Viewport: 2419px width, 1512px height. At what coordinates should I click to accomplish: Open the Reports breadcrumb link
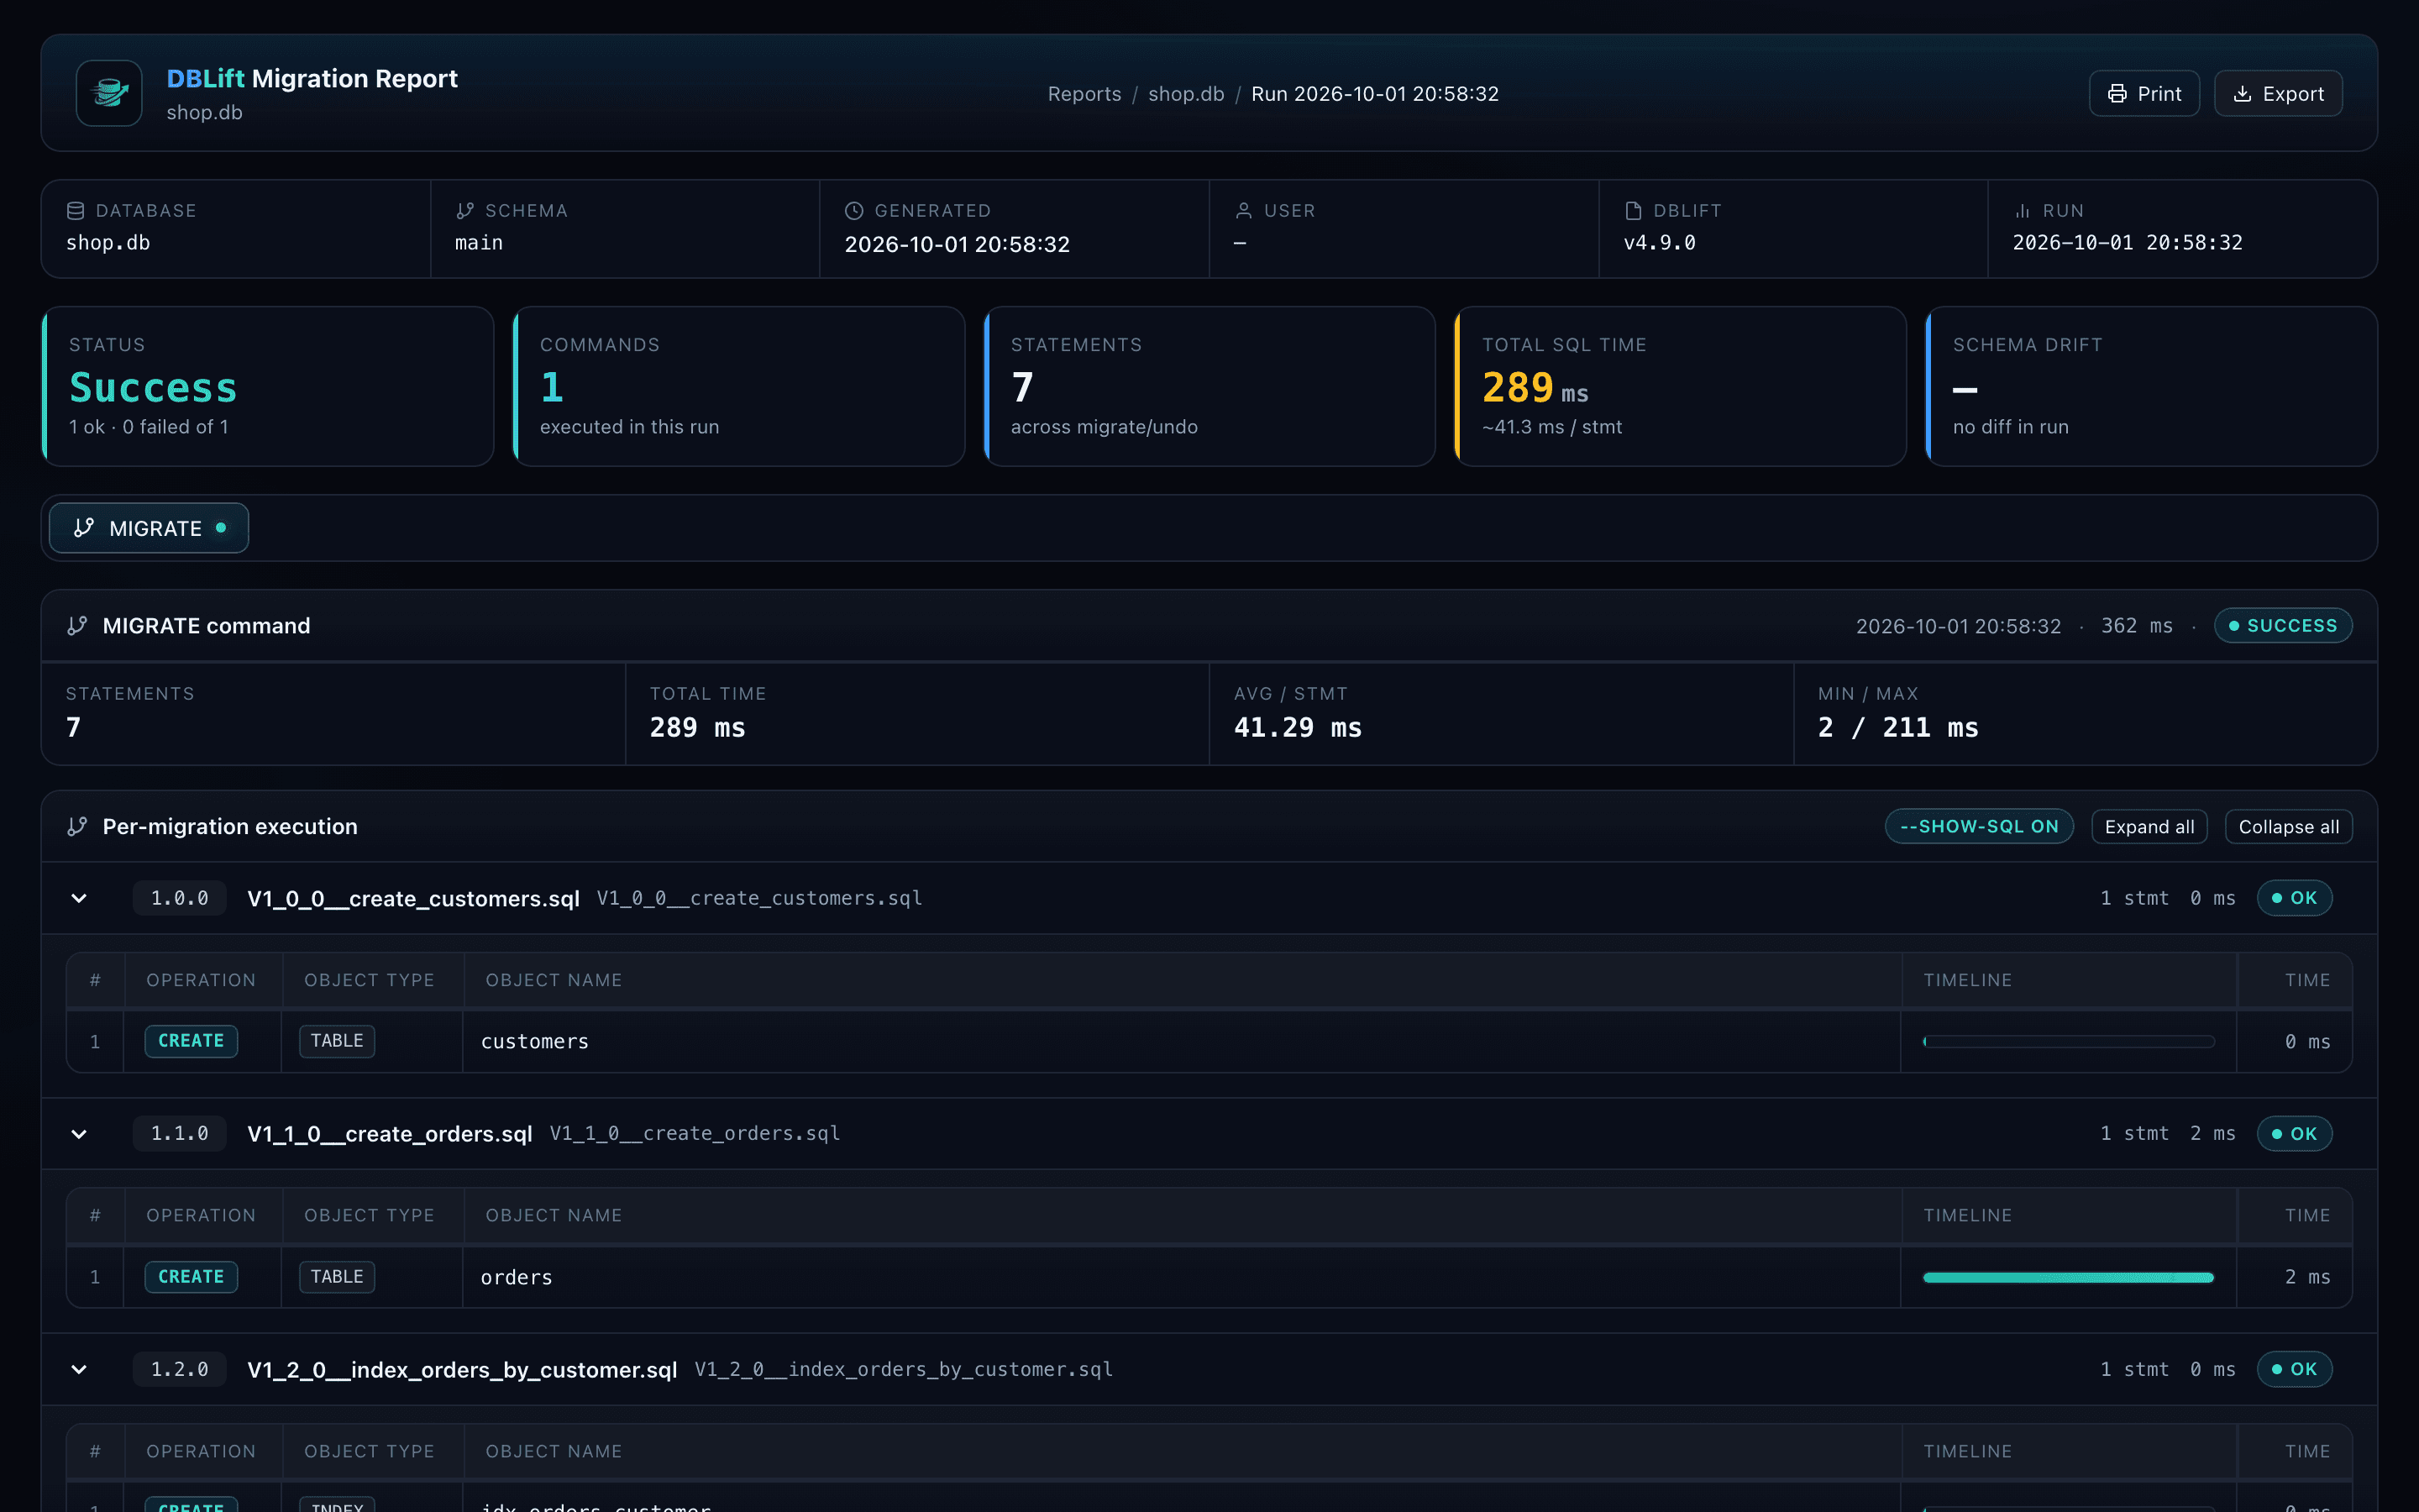point(1084,94)
